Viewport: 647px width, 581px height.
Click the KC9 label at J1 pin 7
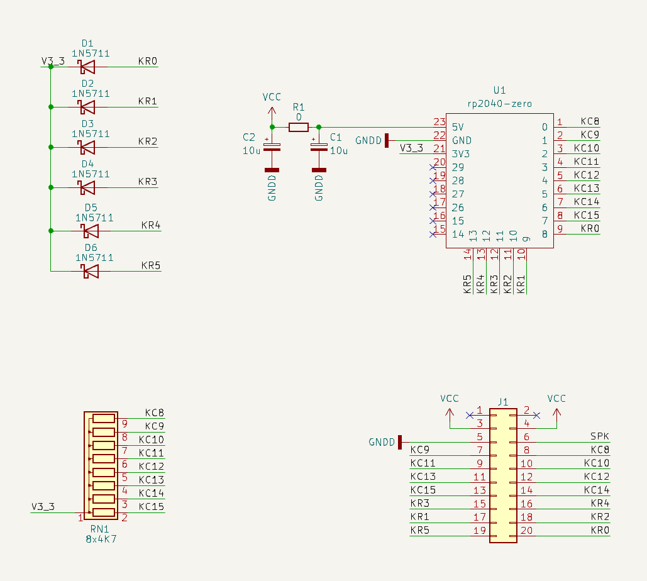pos(420,450)
